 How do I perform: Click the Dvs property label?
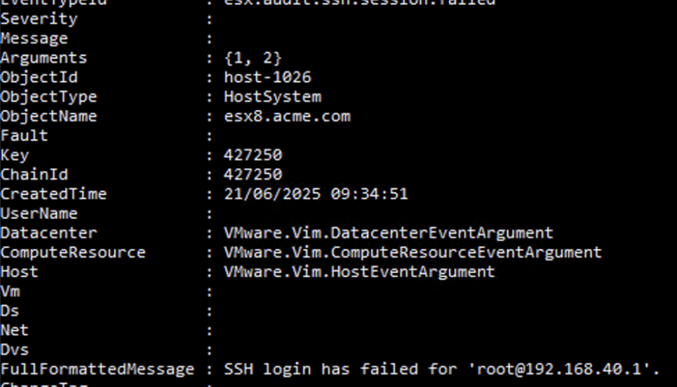click(15, 349)
